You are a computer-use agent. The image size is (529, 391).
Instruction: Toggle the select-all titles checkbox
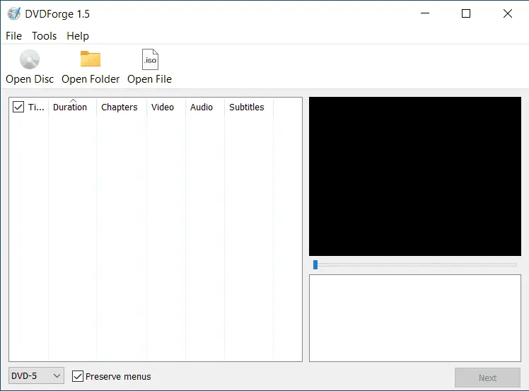(18, 107)
